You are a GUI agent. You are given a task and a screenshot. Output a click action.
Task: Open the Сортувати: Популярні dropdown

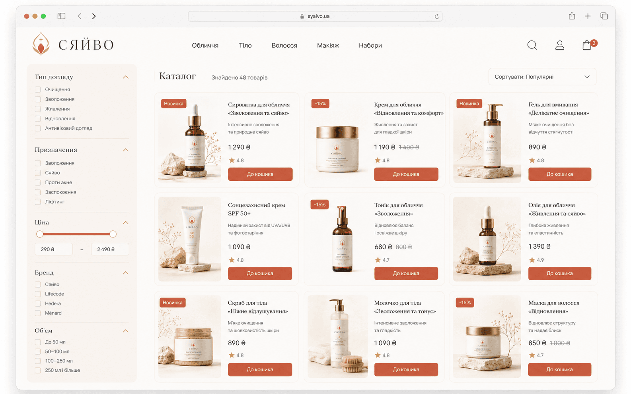tap(542, 77)
